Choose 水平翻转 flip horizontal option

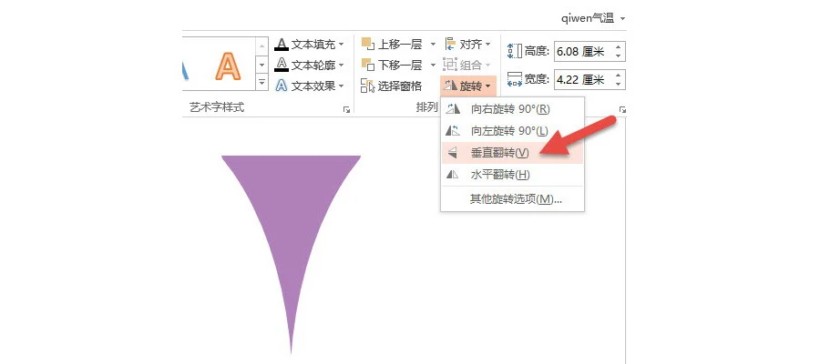[499, 175]
